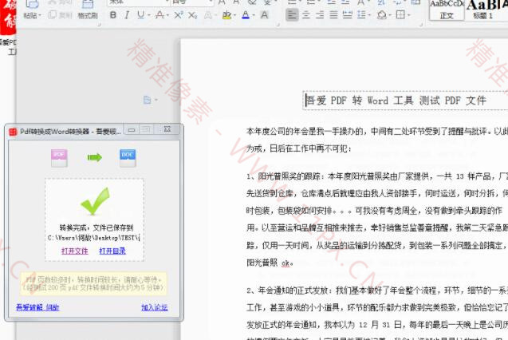Image resolution: width=508 pixels, height=340 pixels.
Task: Follow the 吾爱破解_闲敌 link
Action: tap(37, 307)
